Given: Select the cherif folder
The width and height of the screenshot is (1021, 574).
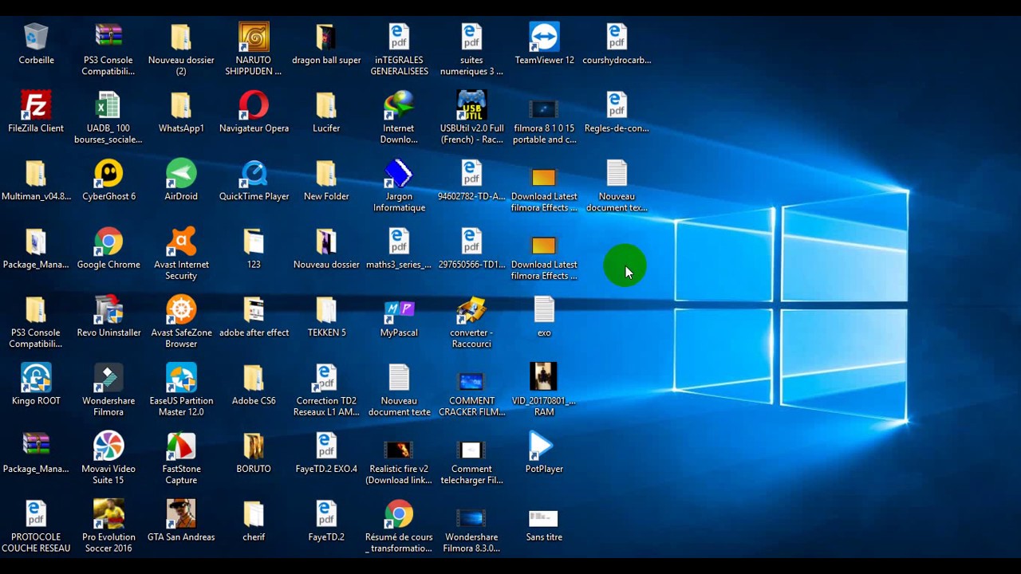Looking at the screenshot, I should [x=254, y=514].
